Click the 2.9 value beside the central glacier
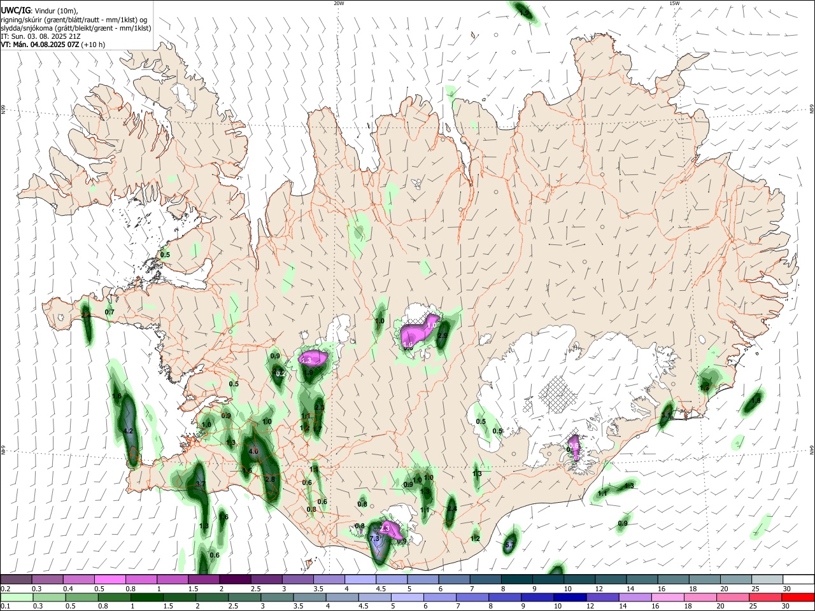The height and width of the screenshot is (611, 815). pos(443,335)
